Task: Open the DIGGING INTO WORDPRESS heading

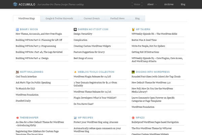Action: coord(153,72)
